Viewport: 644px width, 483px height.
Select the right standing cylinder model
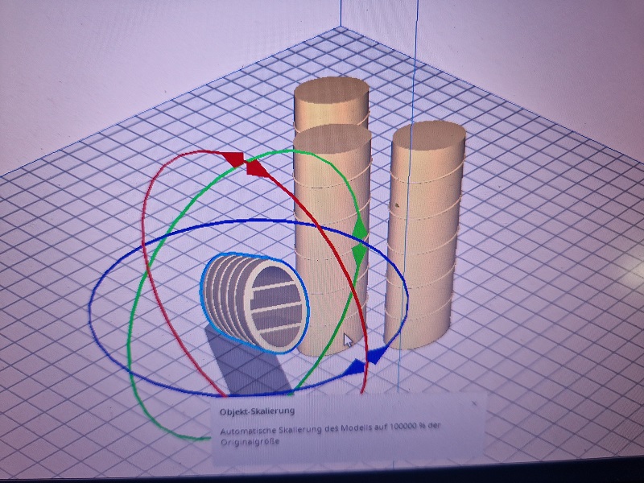tap(423, 242)
